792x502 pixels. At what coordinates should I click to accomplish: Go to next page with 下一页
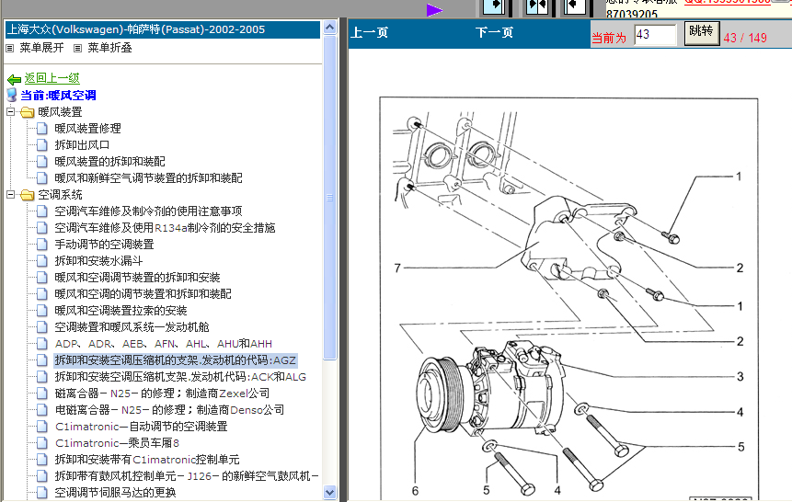(x=494, y=33)
